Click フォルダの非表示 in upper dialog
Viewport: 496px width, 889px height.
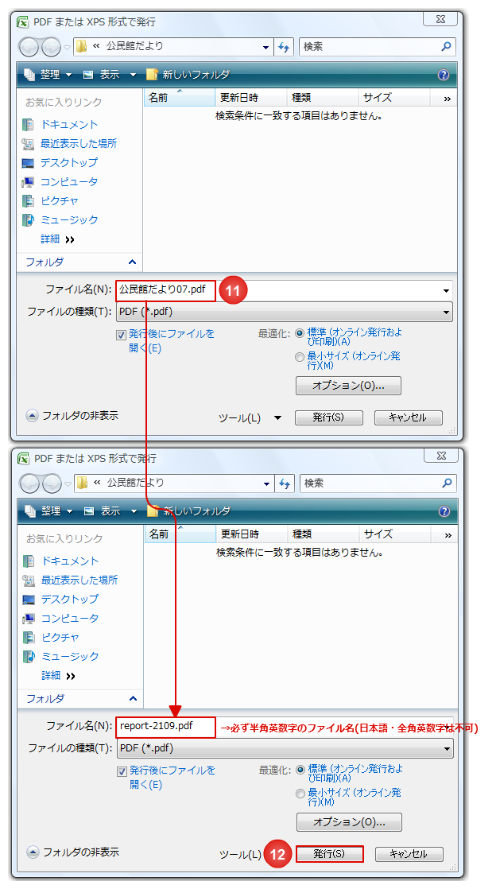[72, 416]
